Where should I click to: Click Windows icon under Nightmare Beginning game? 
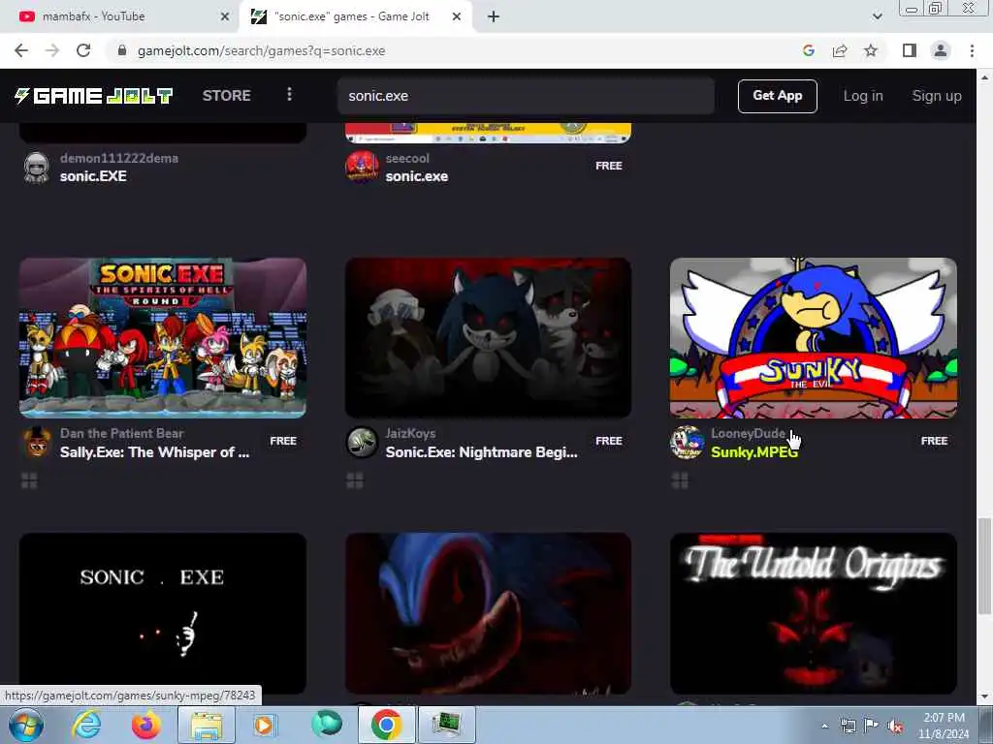pyautogui.click(x=355, y=481)
